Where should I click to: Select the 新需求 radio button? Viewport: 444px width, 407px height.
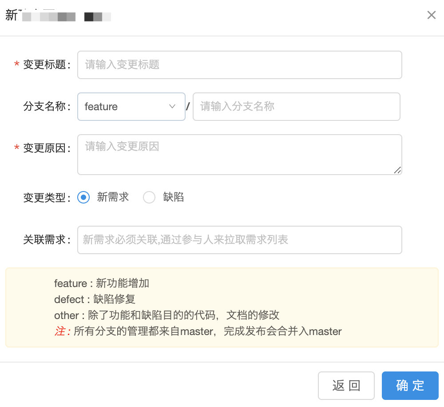[x=83, y=197]
